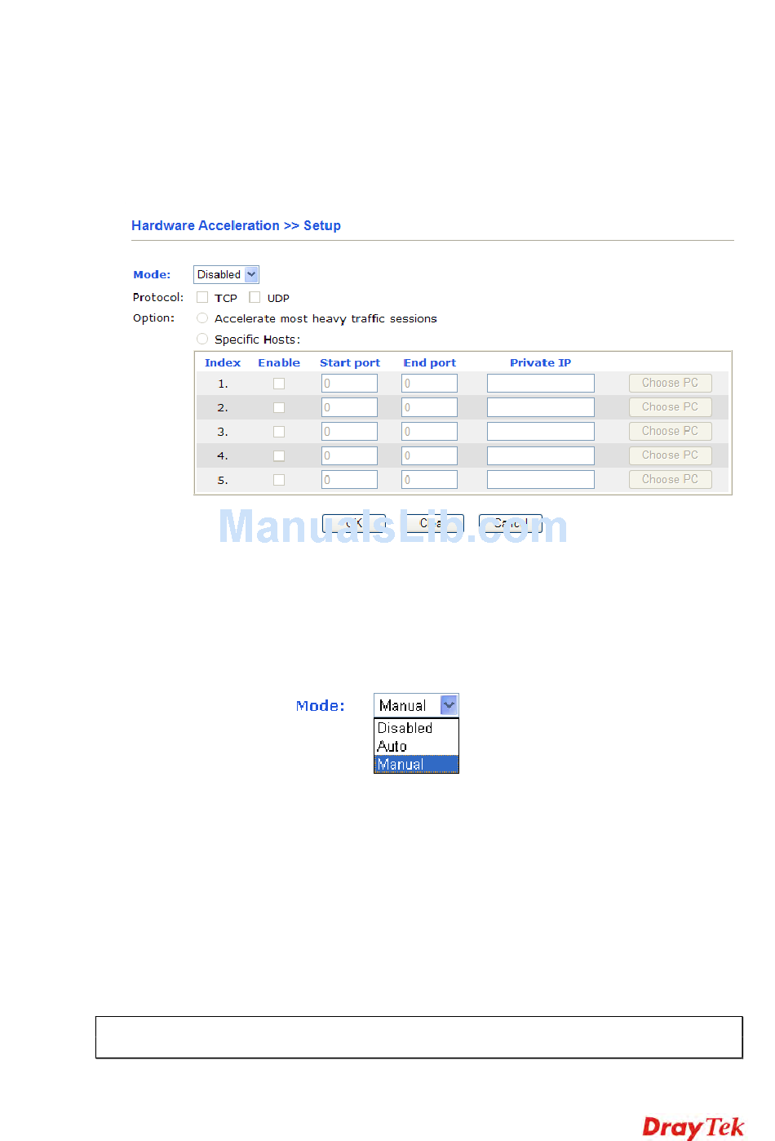Click the End port field in row 2
This screenshot has height=1141, width=775.
pyautogui.click(x=429, y=407)
